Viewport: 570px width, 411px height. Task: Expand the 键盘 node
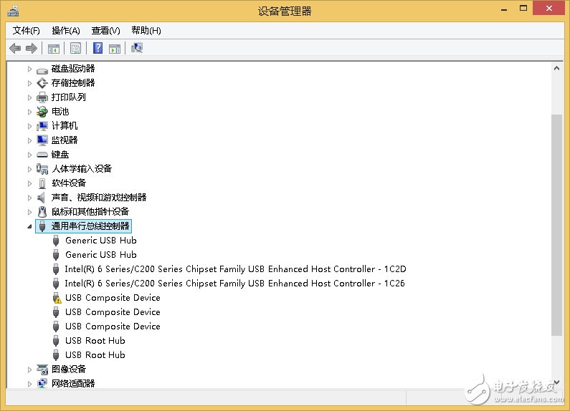click(x=29, y=155)
